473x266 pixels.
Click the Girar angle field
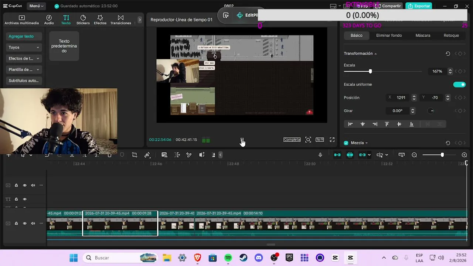398,111
